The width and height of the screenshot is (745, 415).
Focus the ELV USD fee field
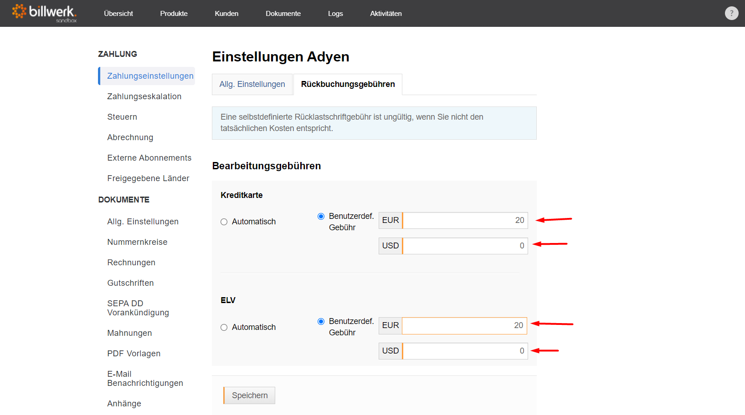(465, 351)
